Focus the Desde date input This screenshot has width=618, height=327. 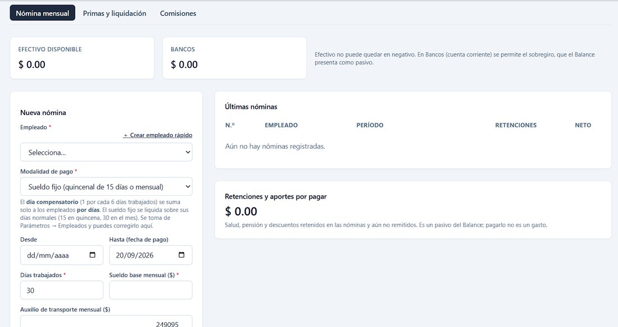(62, 255)
